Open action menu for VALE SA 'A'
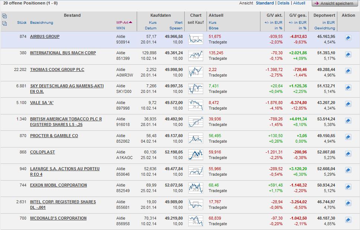360x230 pixels. point(348,104)
